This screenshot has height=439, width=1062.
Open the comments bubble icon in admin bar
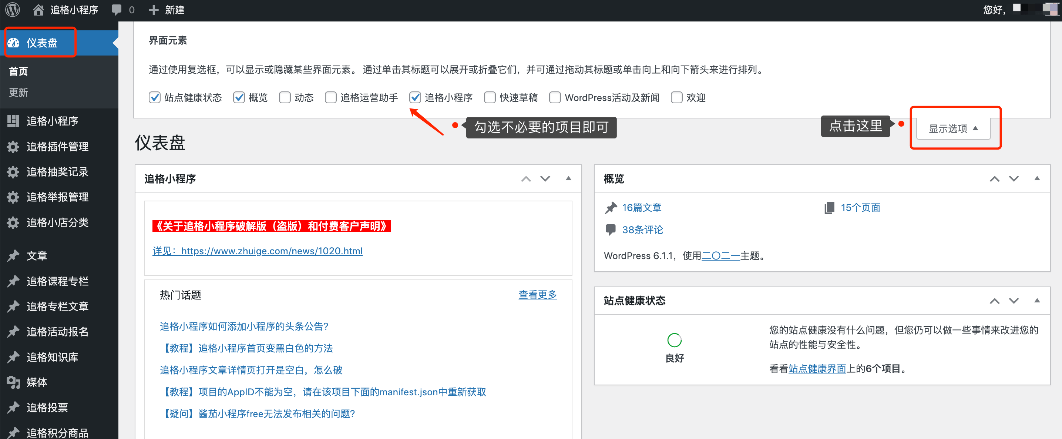[x=117, y=10]
